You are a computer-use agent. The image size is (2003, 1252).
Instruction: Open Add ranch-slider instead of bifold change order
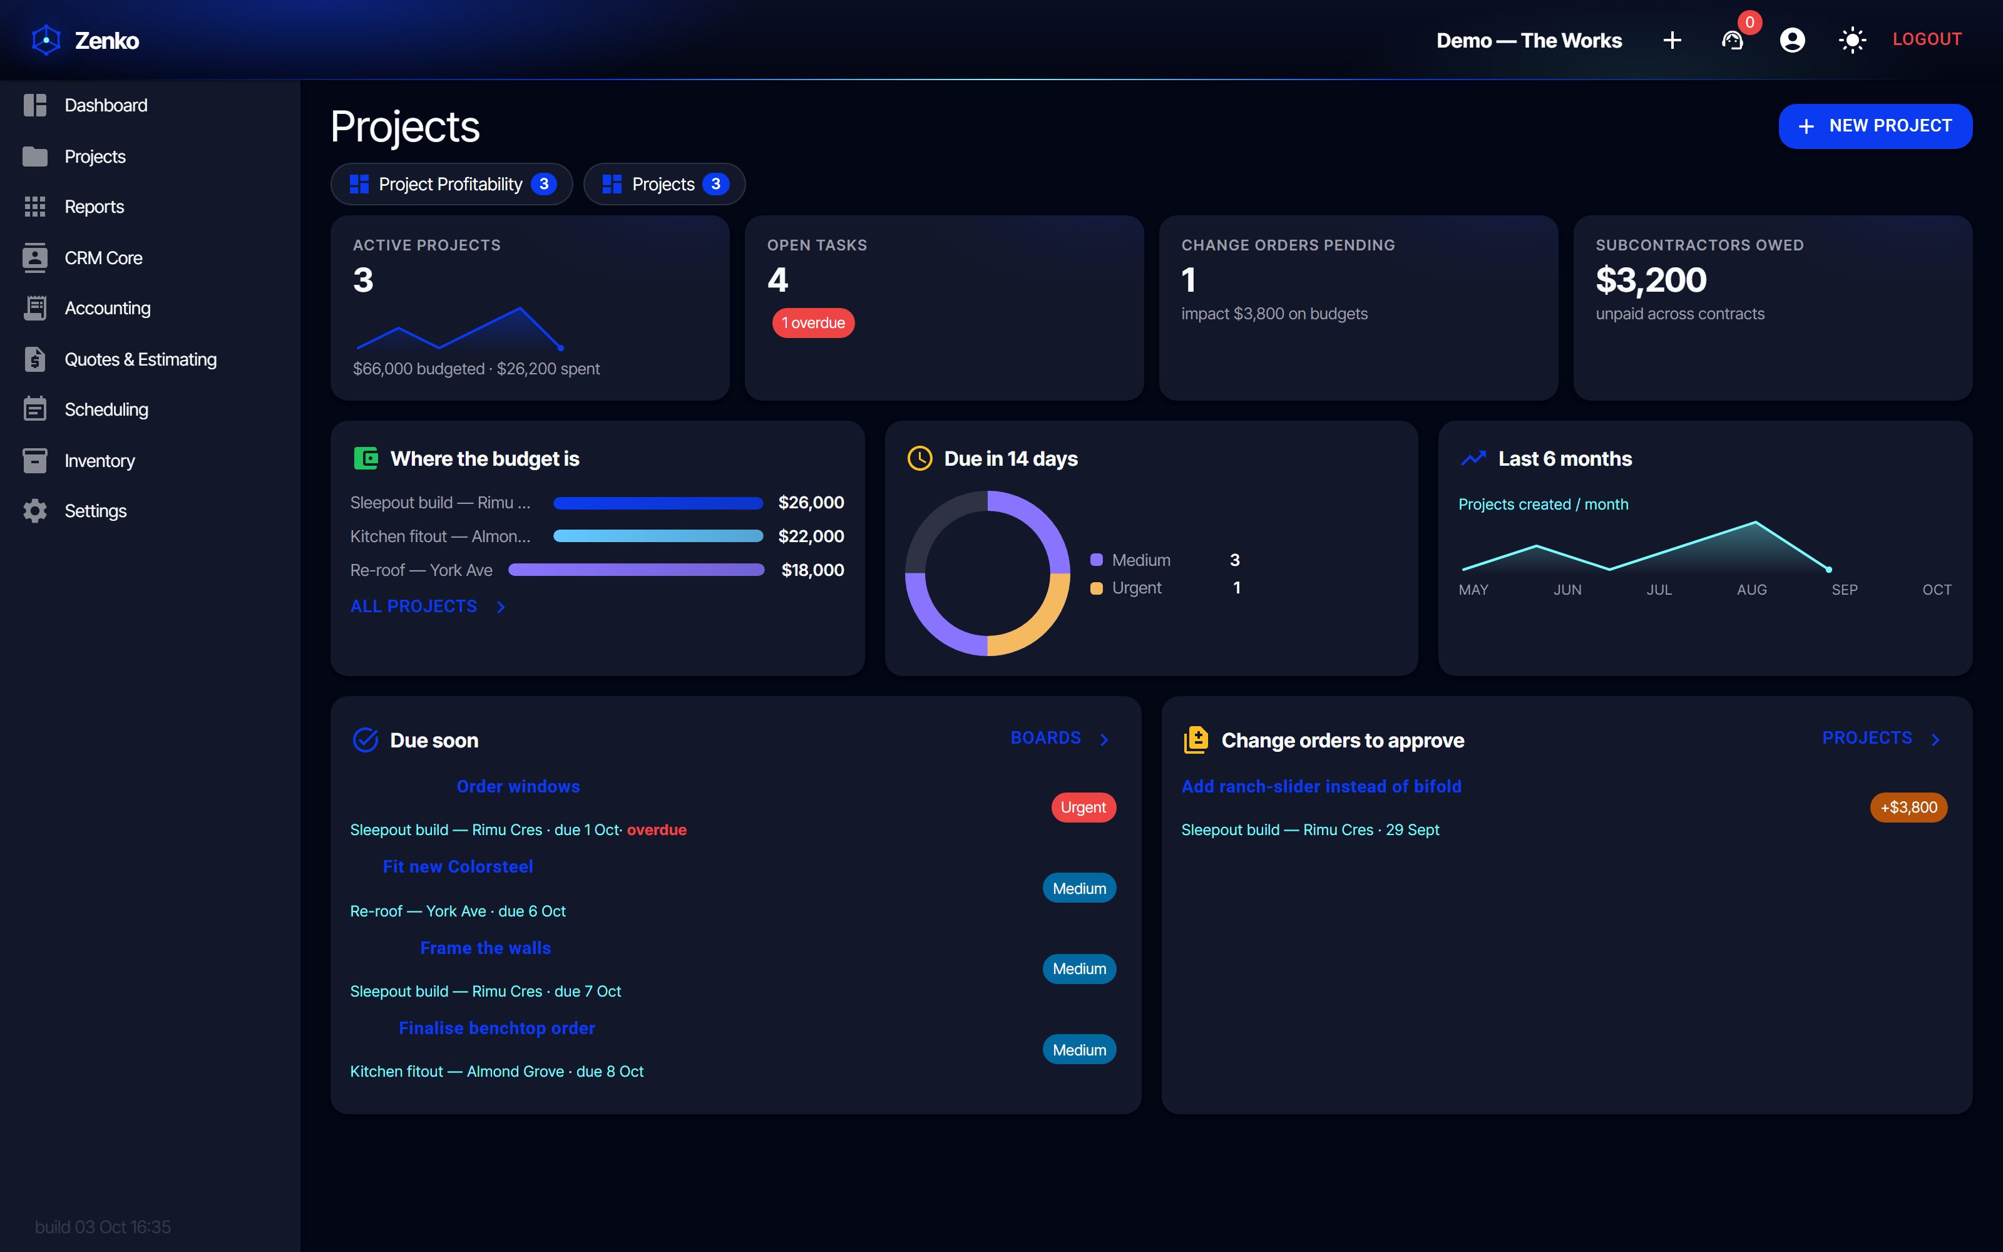[1321, 786]
